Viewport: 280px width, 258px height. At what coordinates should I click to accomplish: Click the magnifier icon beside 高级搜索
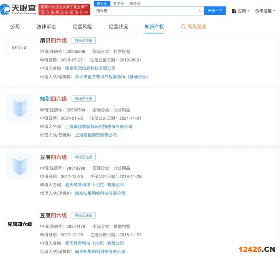tap(183, 27)
